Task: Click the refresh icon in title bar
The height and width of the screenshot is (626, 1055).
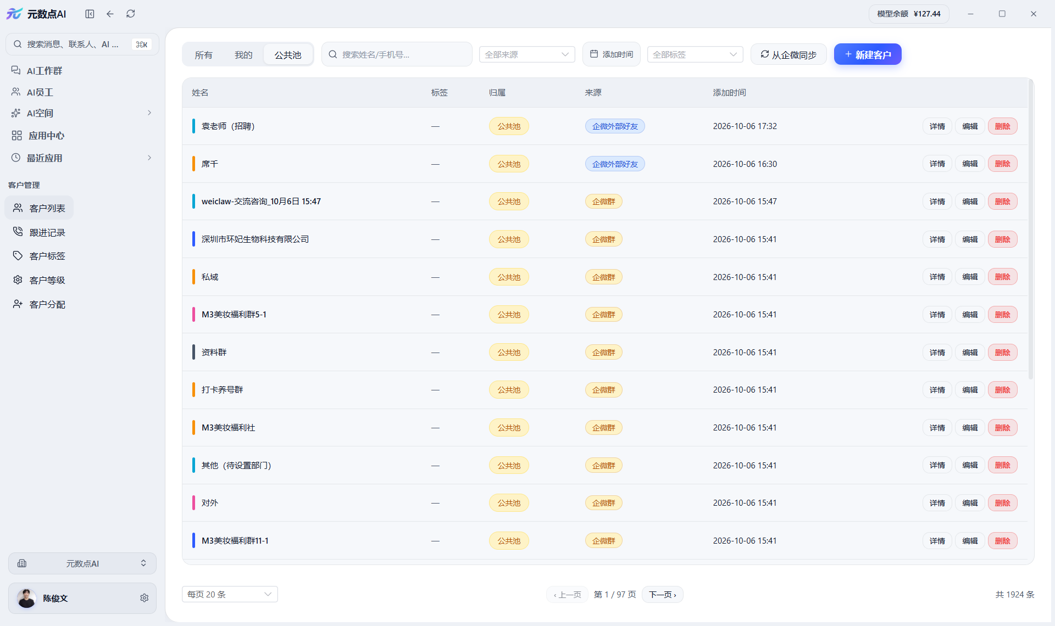Action: click(130, 14)
